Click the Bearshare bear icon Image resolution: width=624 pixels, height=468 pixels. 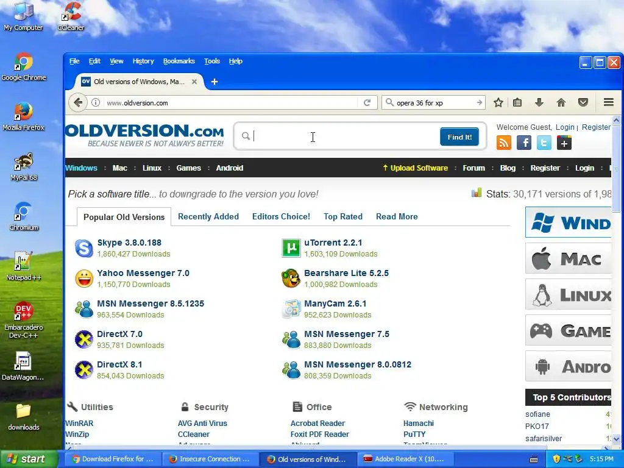291,278
